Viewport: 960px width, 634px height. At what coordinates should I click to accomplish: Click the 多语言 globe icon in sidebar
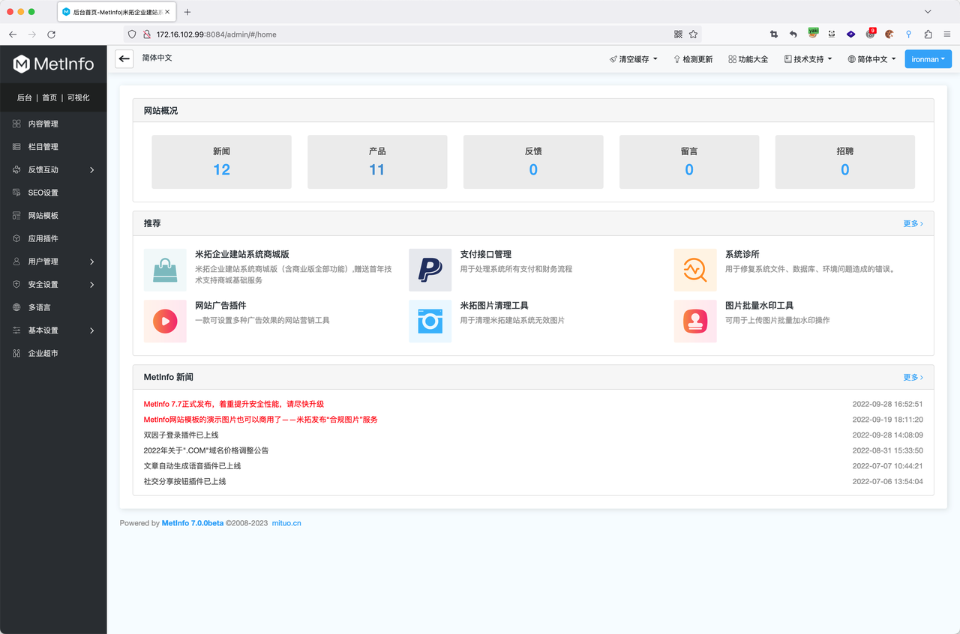click(16, 307)
